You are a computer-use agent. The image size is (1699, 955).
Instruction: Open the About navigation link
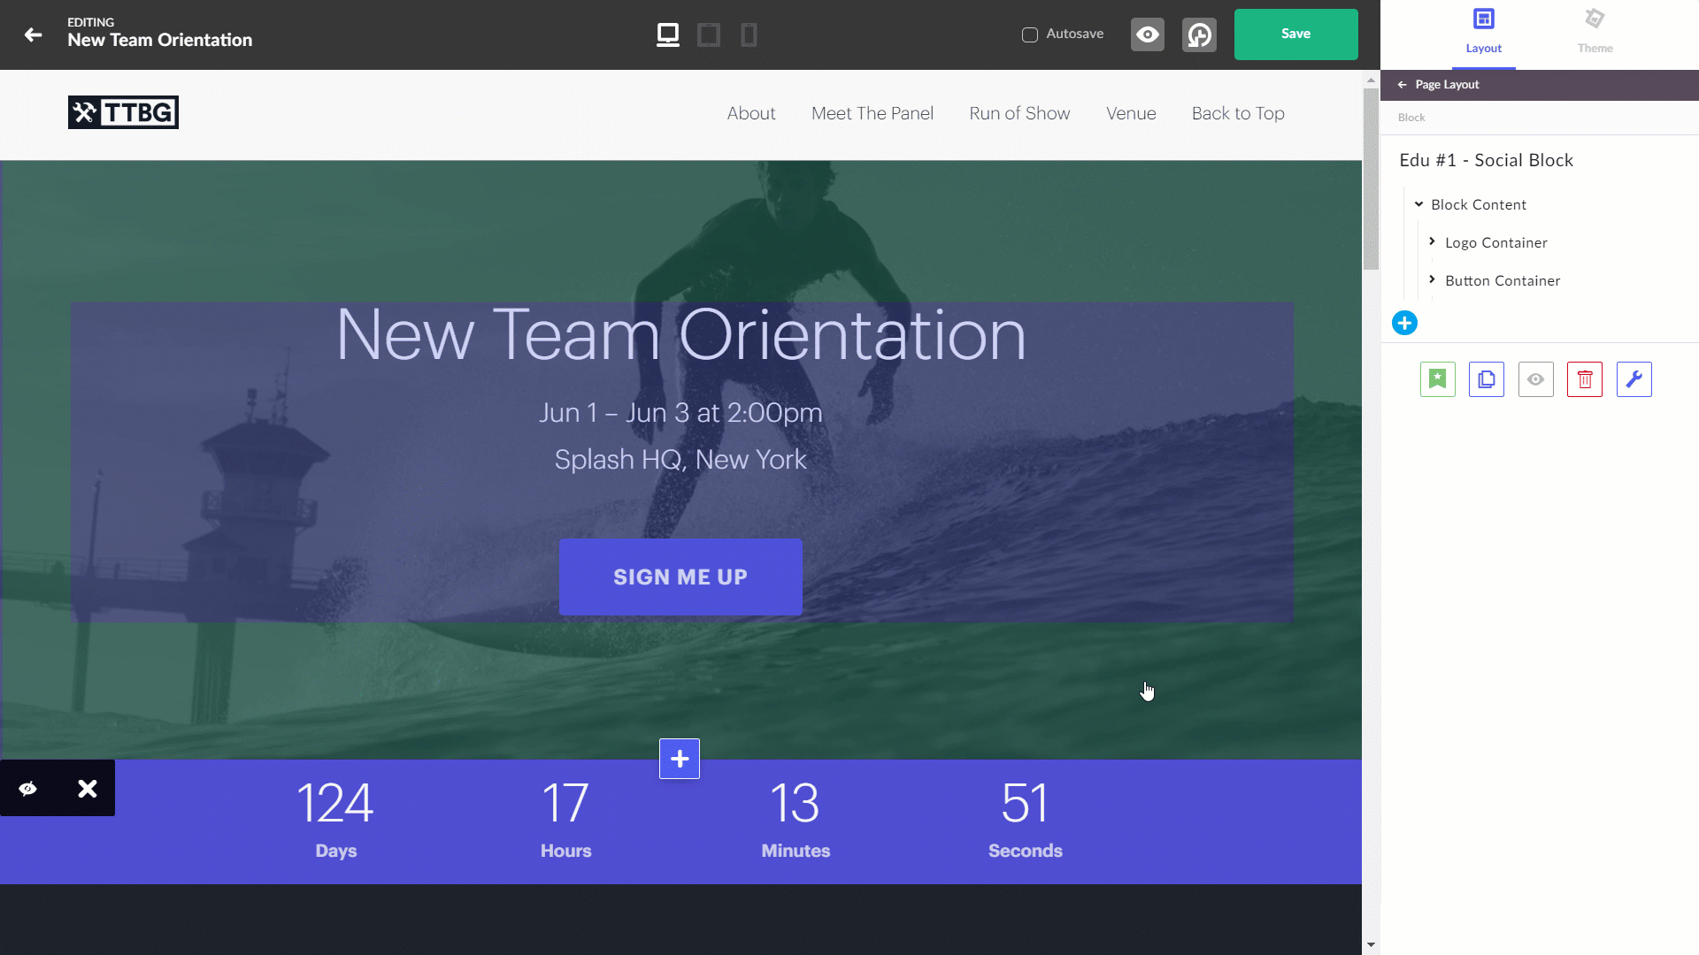pyautogui.click(x=751, y=113)
